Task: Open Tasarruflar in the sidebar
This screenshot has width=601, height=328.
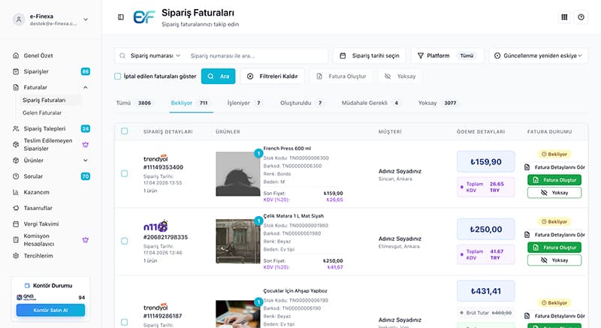Action: 38,208
